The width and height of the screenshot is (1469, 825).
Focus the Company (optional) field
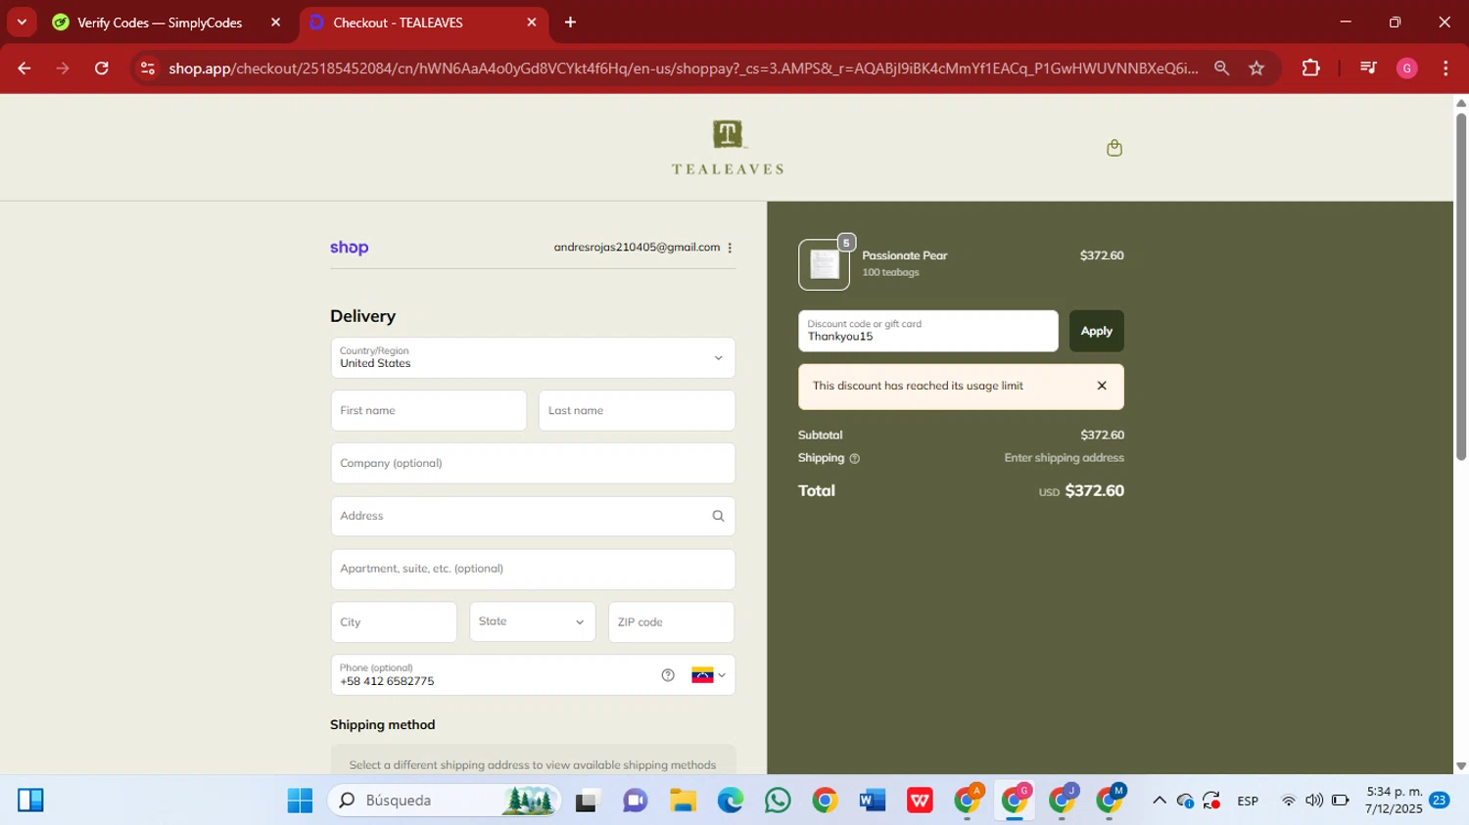point(533,464)
